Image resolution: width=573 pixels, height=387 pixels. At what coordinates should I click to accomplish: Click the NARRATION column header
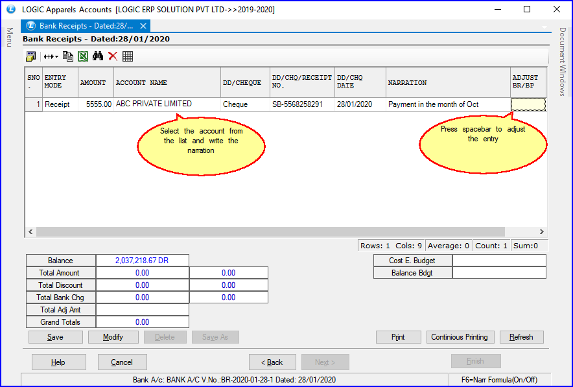449,82
